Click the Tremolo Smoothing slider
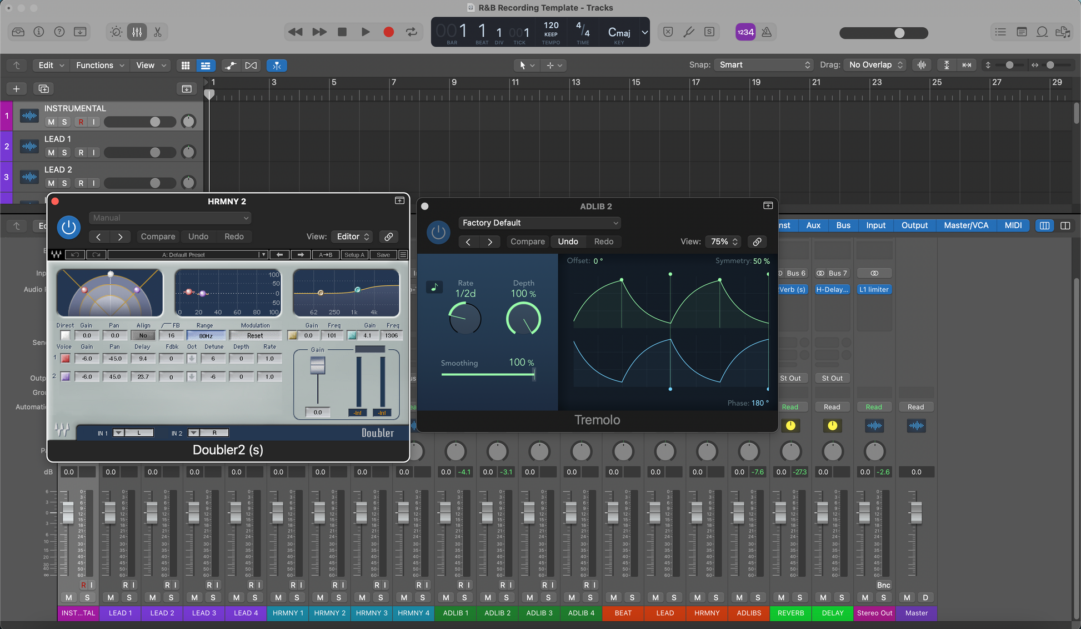The height and width of the screenshot is (629, 1081). (x=488, y=375)
